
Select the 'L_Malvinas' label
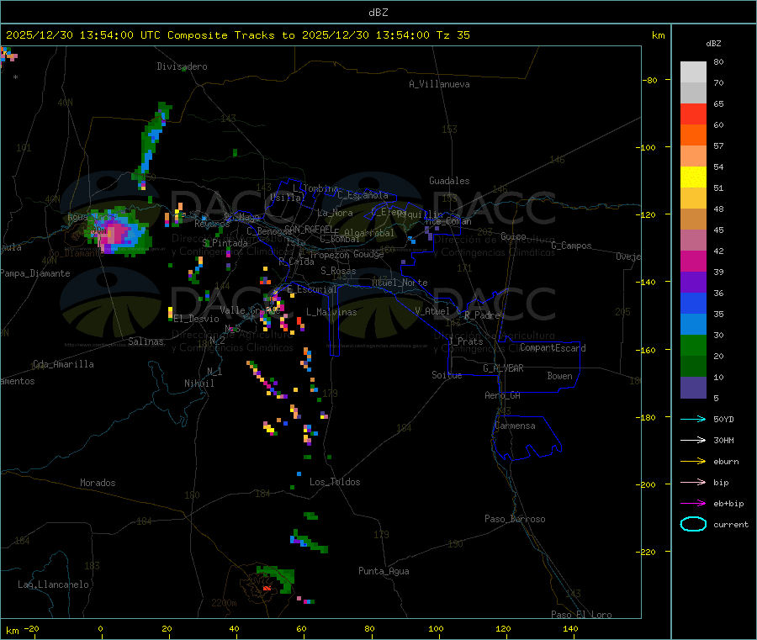coord(332,313)
